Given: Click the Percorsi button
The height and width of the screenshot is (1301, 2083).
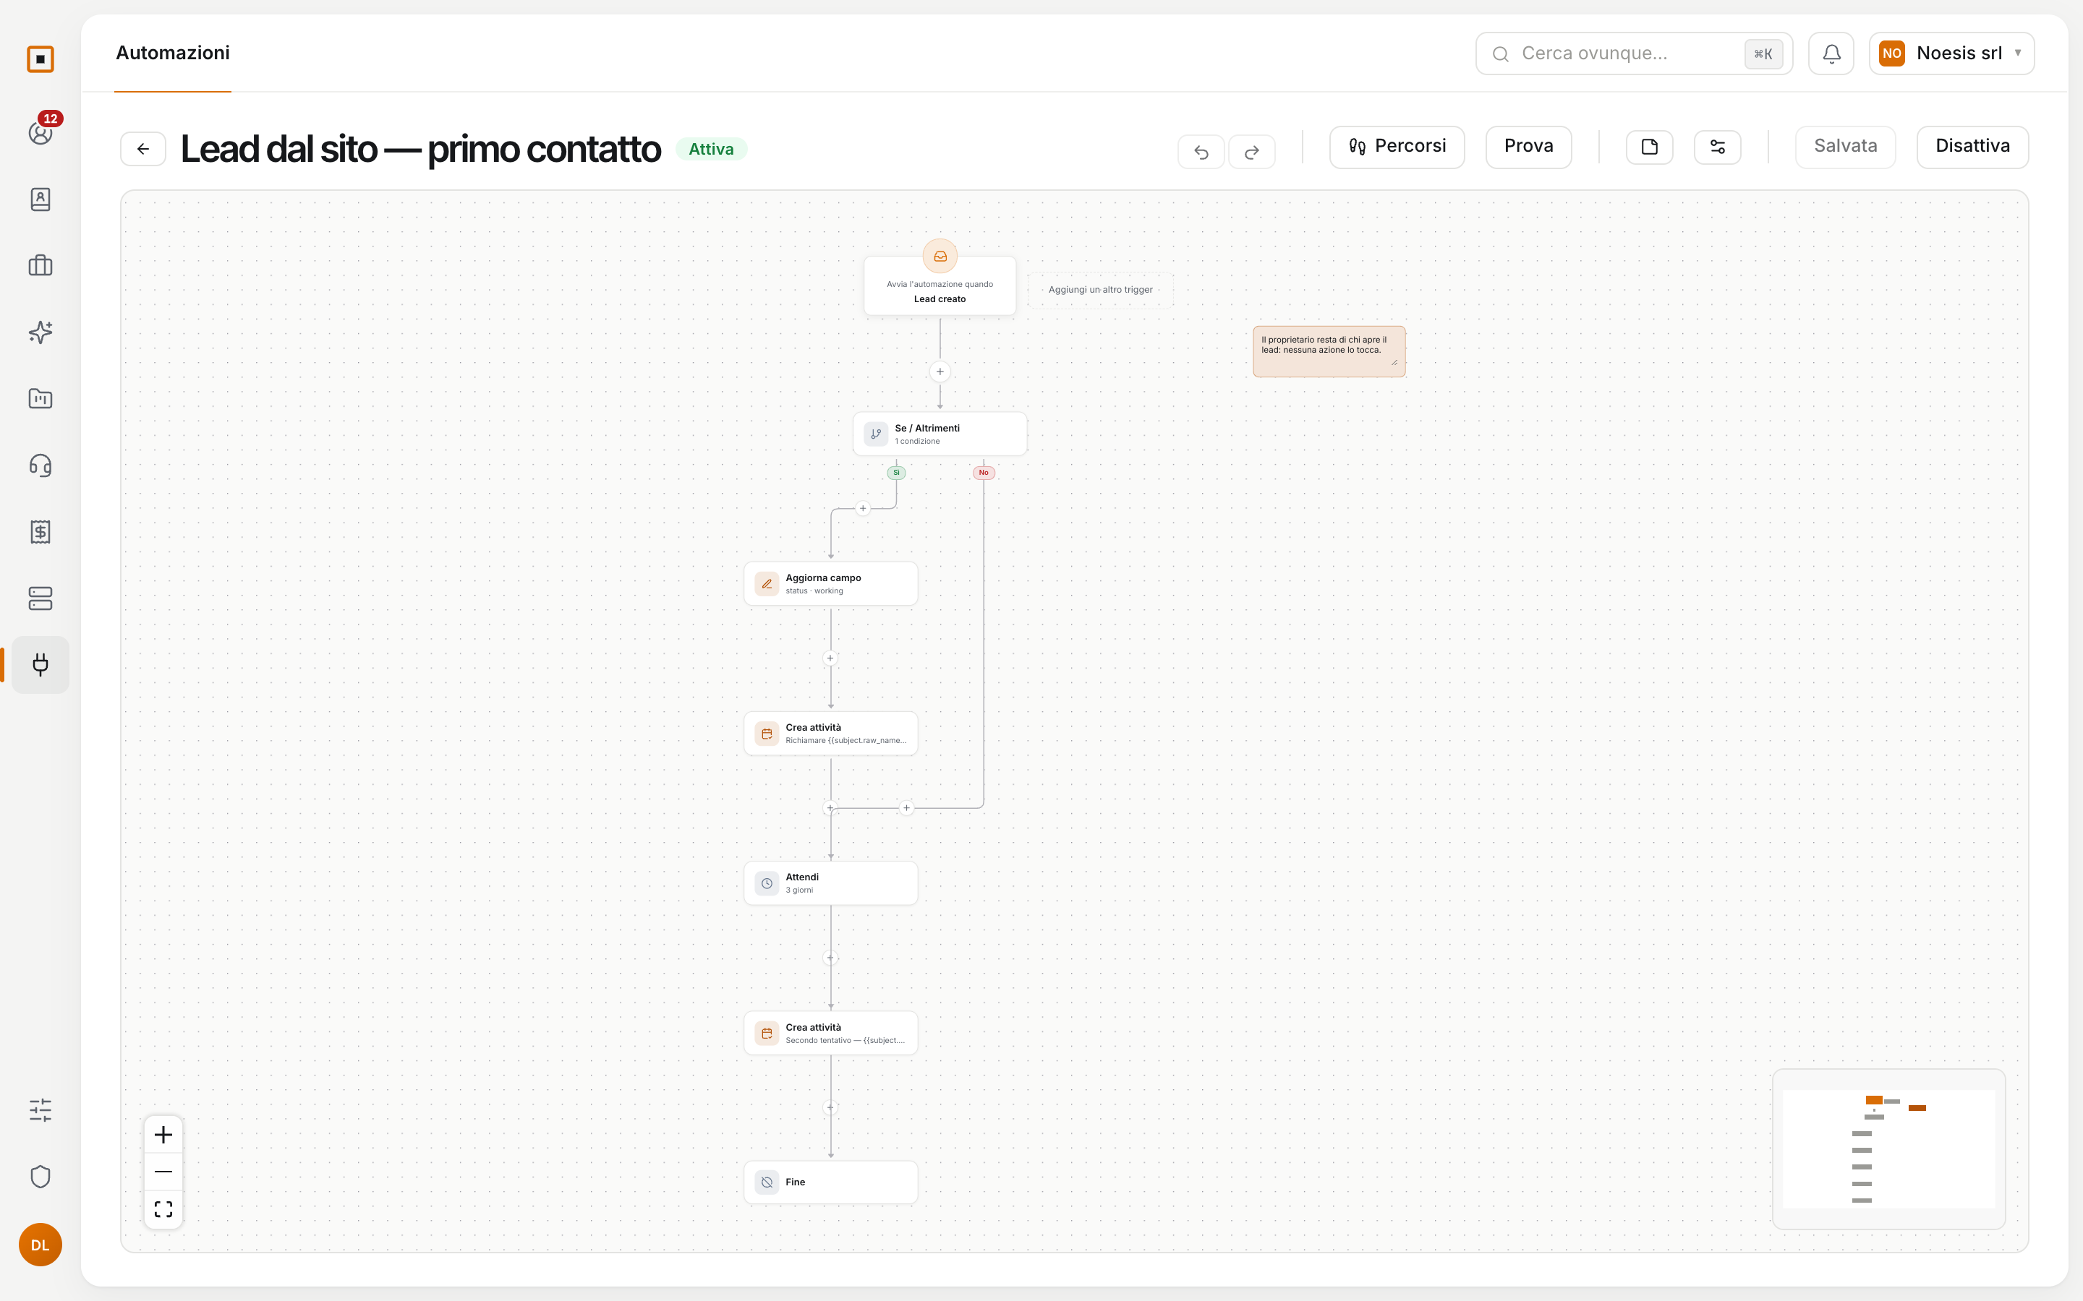Looking at the screenshot, I should pos(1397,146).
